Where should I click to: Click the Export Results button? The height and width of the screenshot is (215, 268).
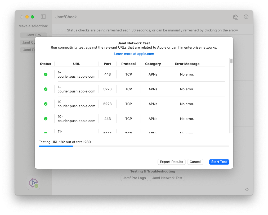tap(171, 162)
